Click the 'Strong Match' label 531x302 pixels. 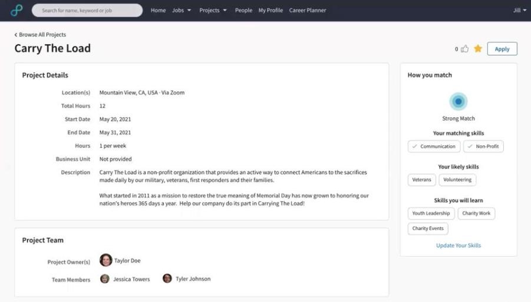point(458,119)
